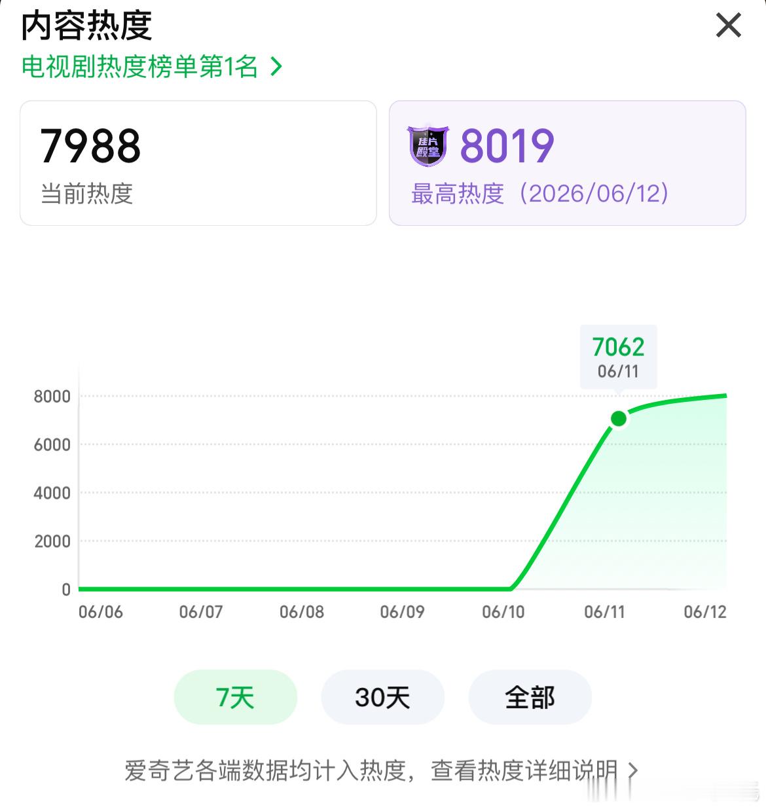This screenshot has width=766, height=809.
Task: Close the 内容热度 panel with X
Action: click(x=728, y=26)
